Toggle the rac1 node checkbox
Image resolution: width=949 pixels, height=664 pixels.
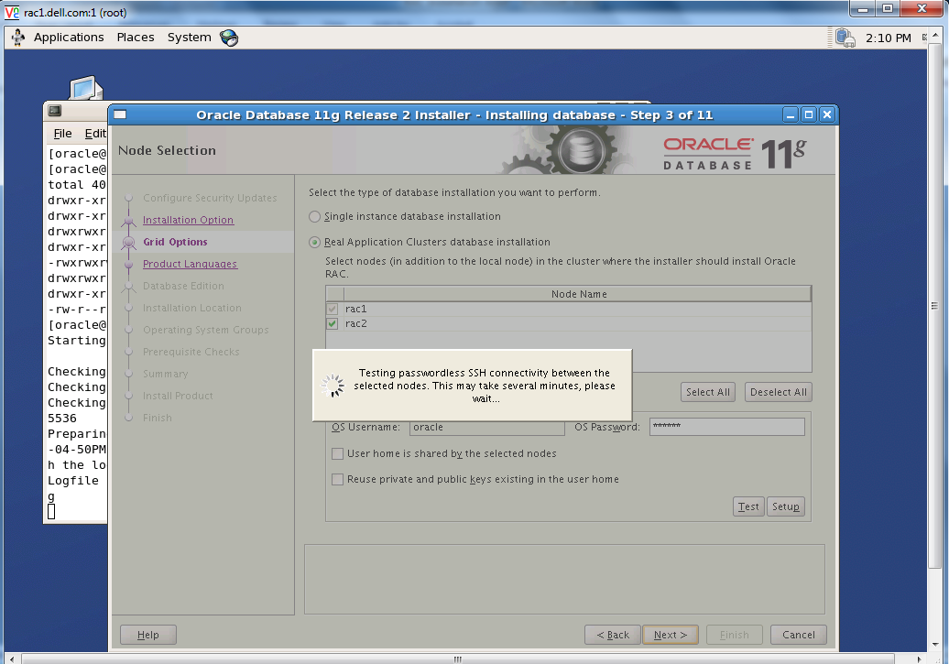click(333, 309)
